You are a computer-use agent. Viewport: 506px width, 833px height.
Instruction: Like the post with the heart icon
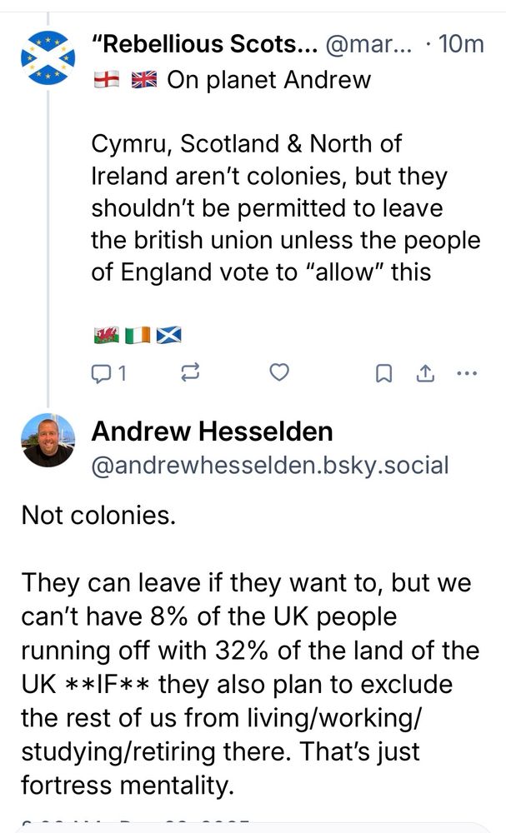(280, 373)
